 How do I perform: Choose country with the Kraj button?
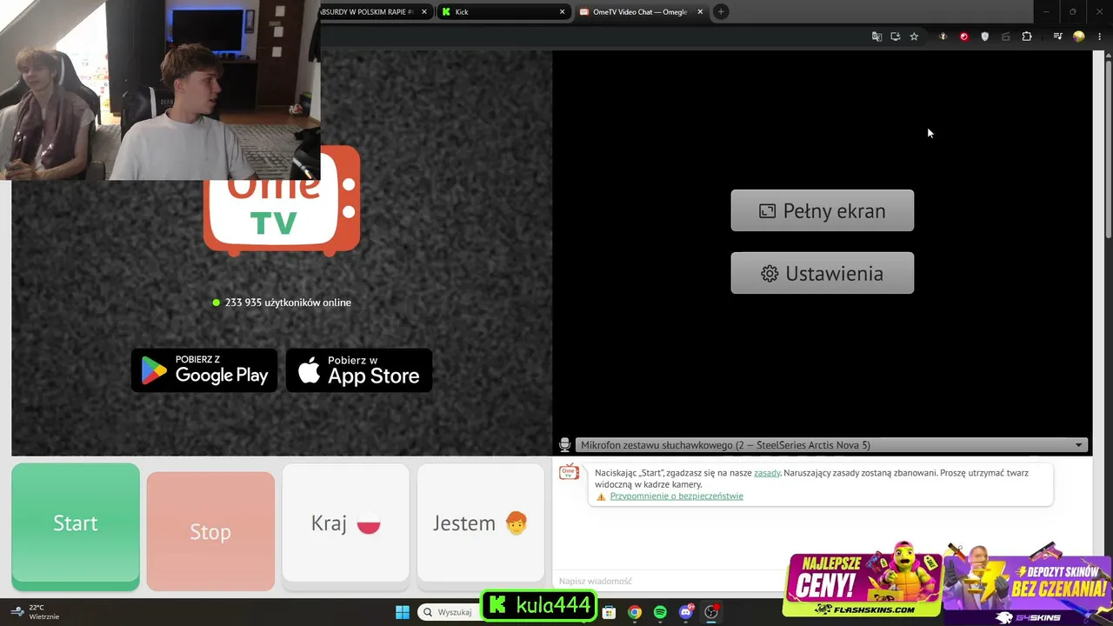(345, 523)
